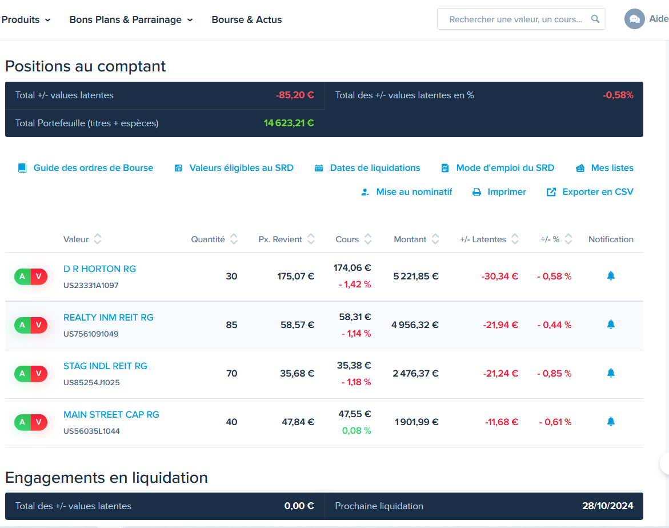Click the notification bell for D R HORTON RG
669x528 pixels.
pos(611,276)
